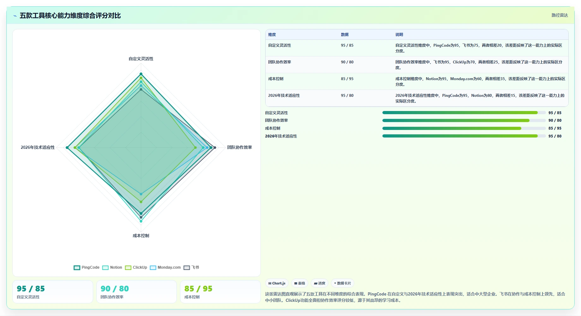Click the Chart.js tag
Screen dimensions: 581x316
[277, 283]
